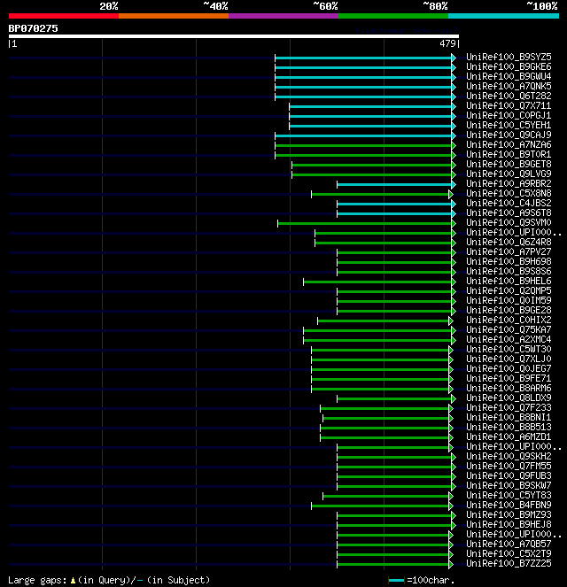Select UniRef100_A9RBR2 label
The width and height of the screenshot is (567, 587).
pos(509,183)
